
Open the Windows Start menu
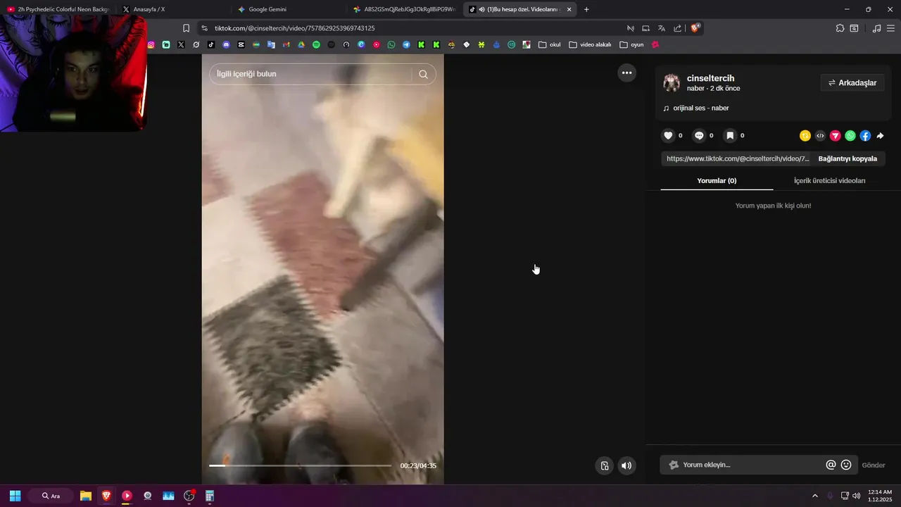15,496
